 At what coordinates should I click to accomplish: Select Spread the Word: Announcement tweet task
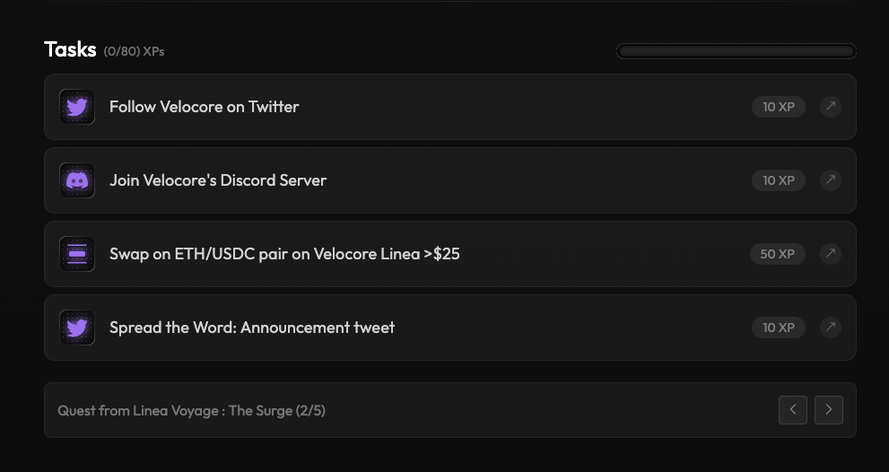pos(252,328)
